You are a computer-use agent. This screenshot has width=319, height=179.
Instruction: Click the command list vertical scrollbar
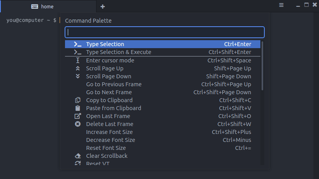pos(262,66)
